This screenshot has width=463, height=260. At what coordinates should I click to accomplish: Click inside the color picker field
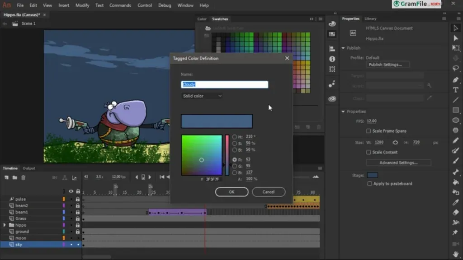pos(202,155)
